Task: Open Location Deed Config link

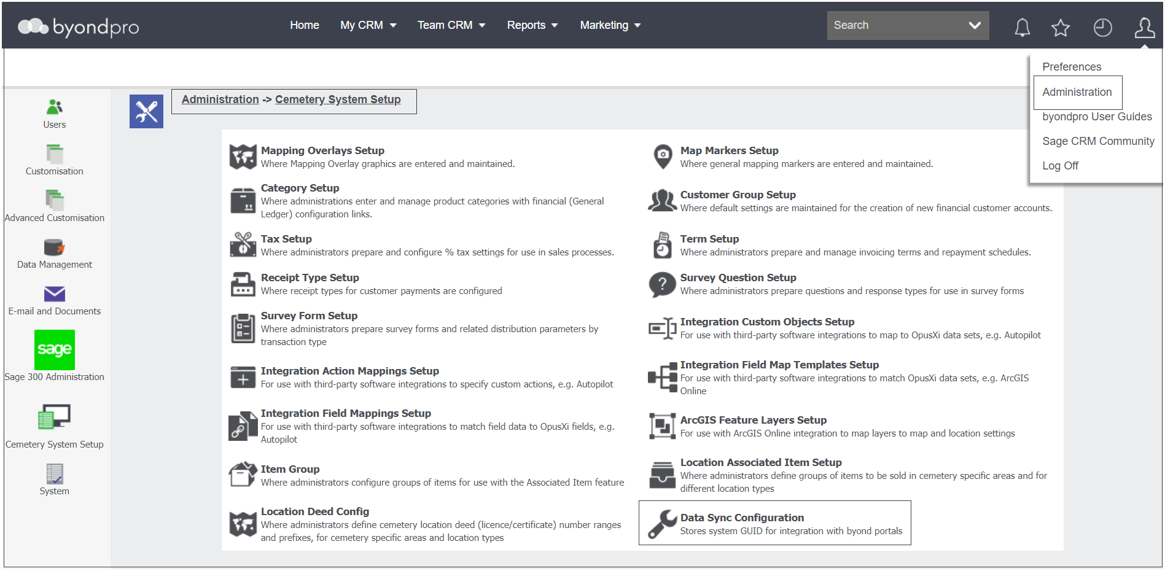Action: click(315, 511)
